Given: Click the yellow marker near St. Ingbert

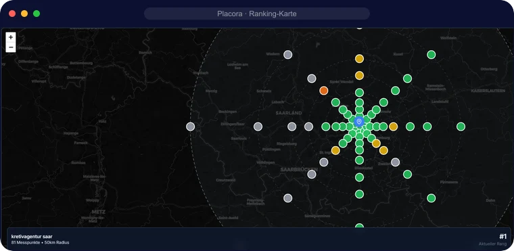Looking at the screenshot, I should (335, 151).
